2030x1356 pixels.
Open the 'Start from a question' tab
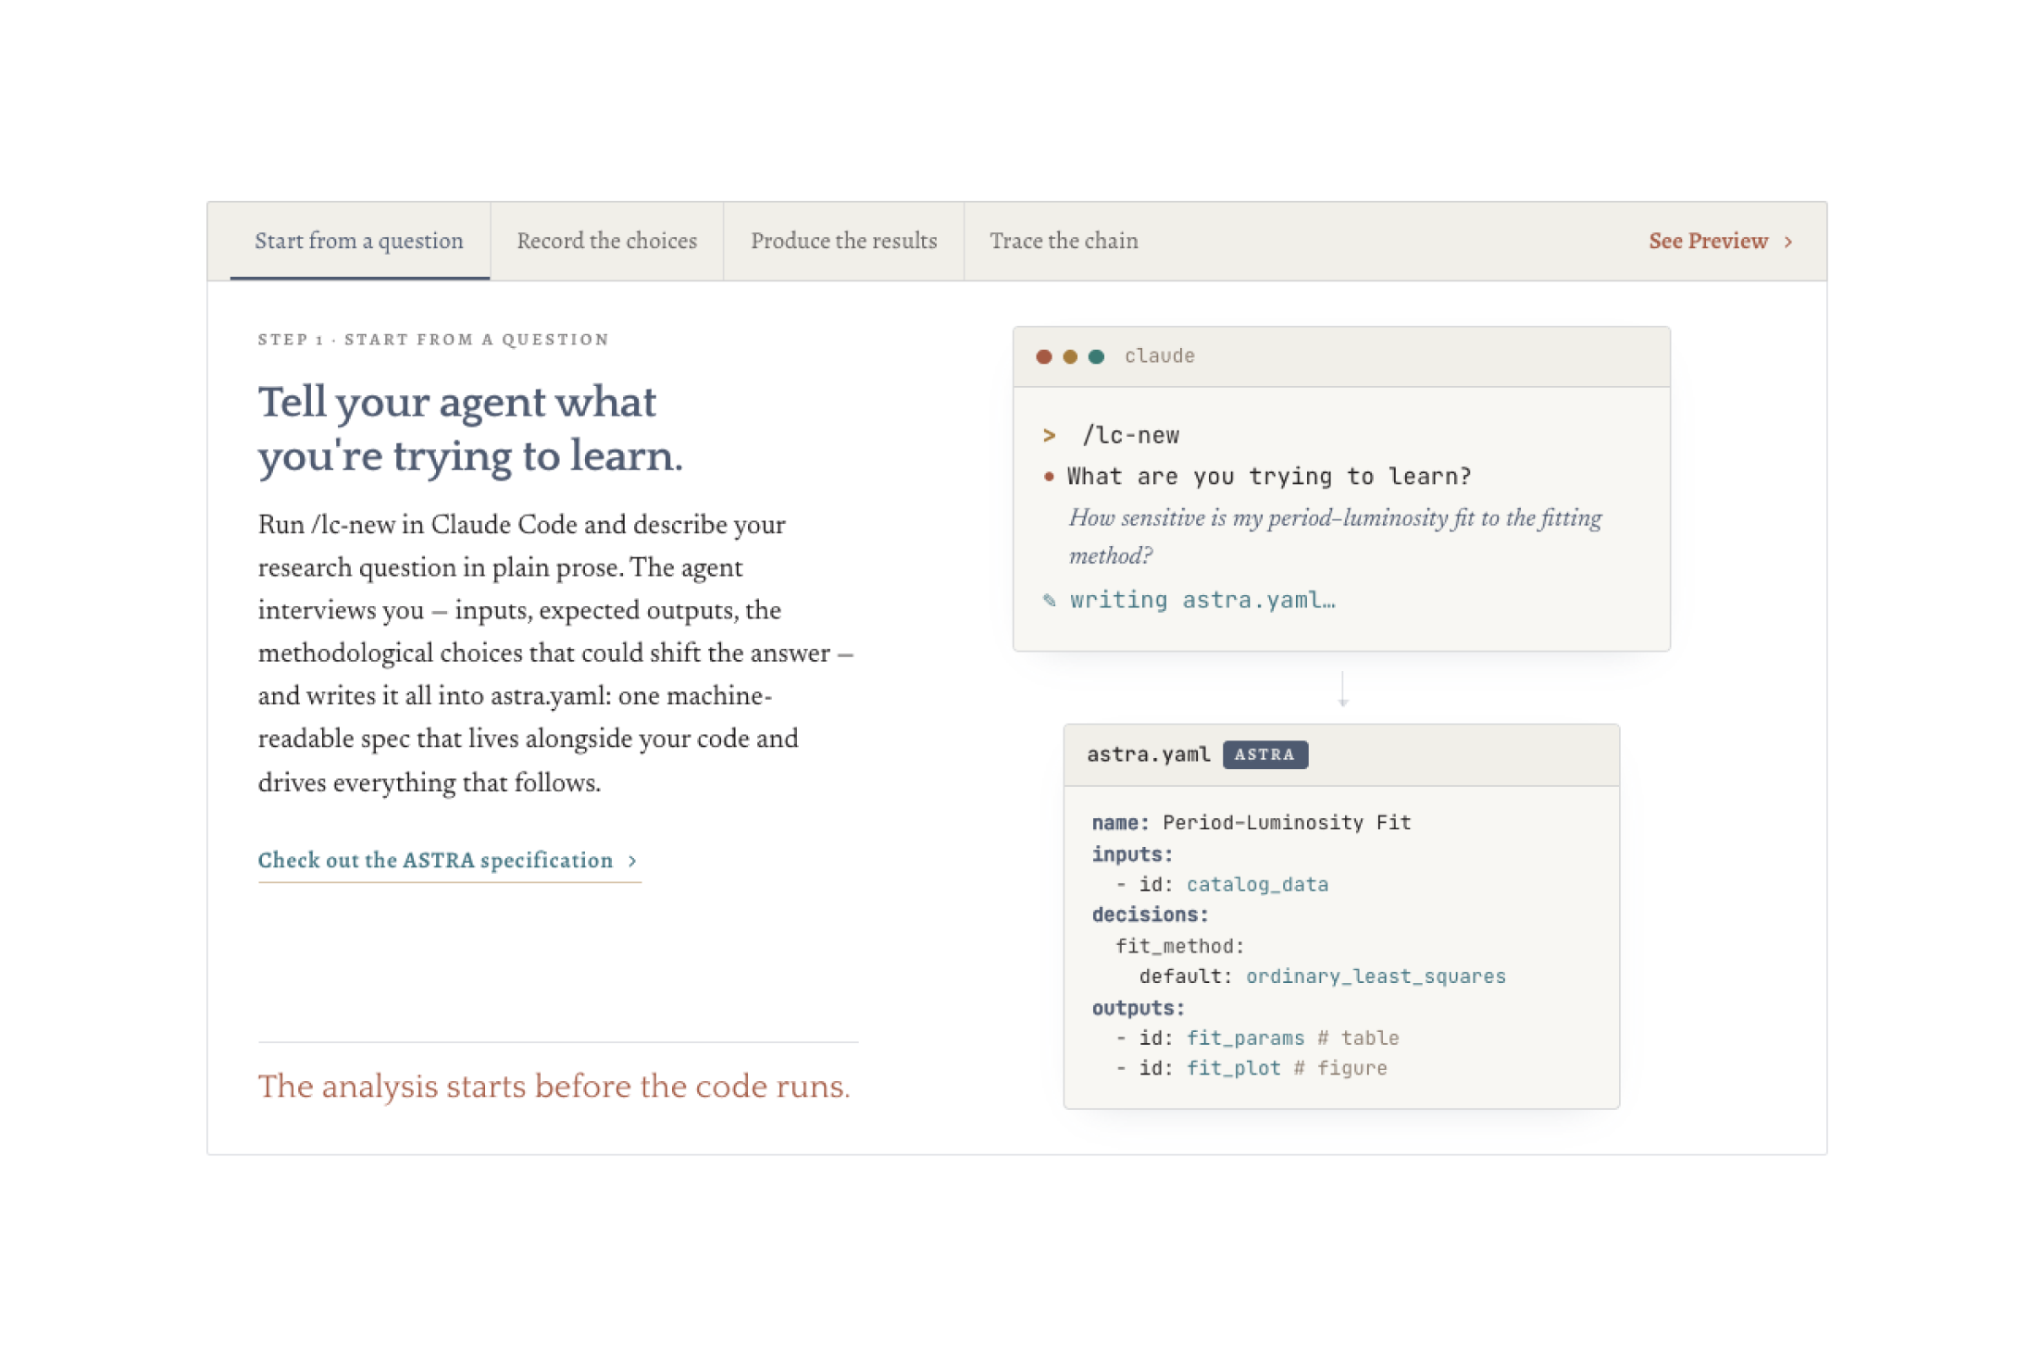tap(359, 241)
